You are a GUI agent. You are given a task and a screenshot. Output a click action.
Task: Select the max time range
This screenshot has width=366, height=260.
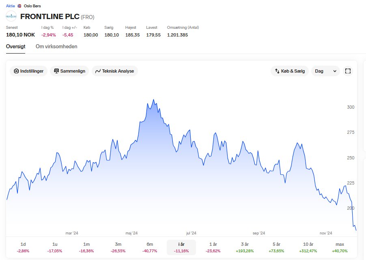(340, 247)
